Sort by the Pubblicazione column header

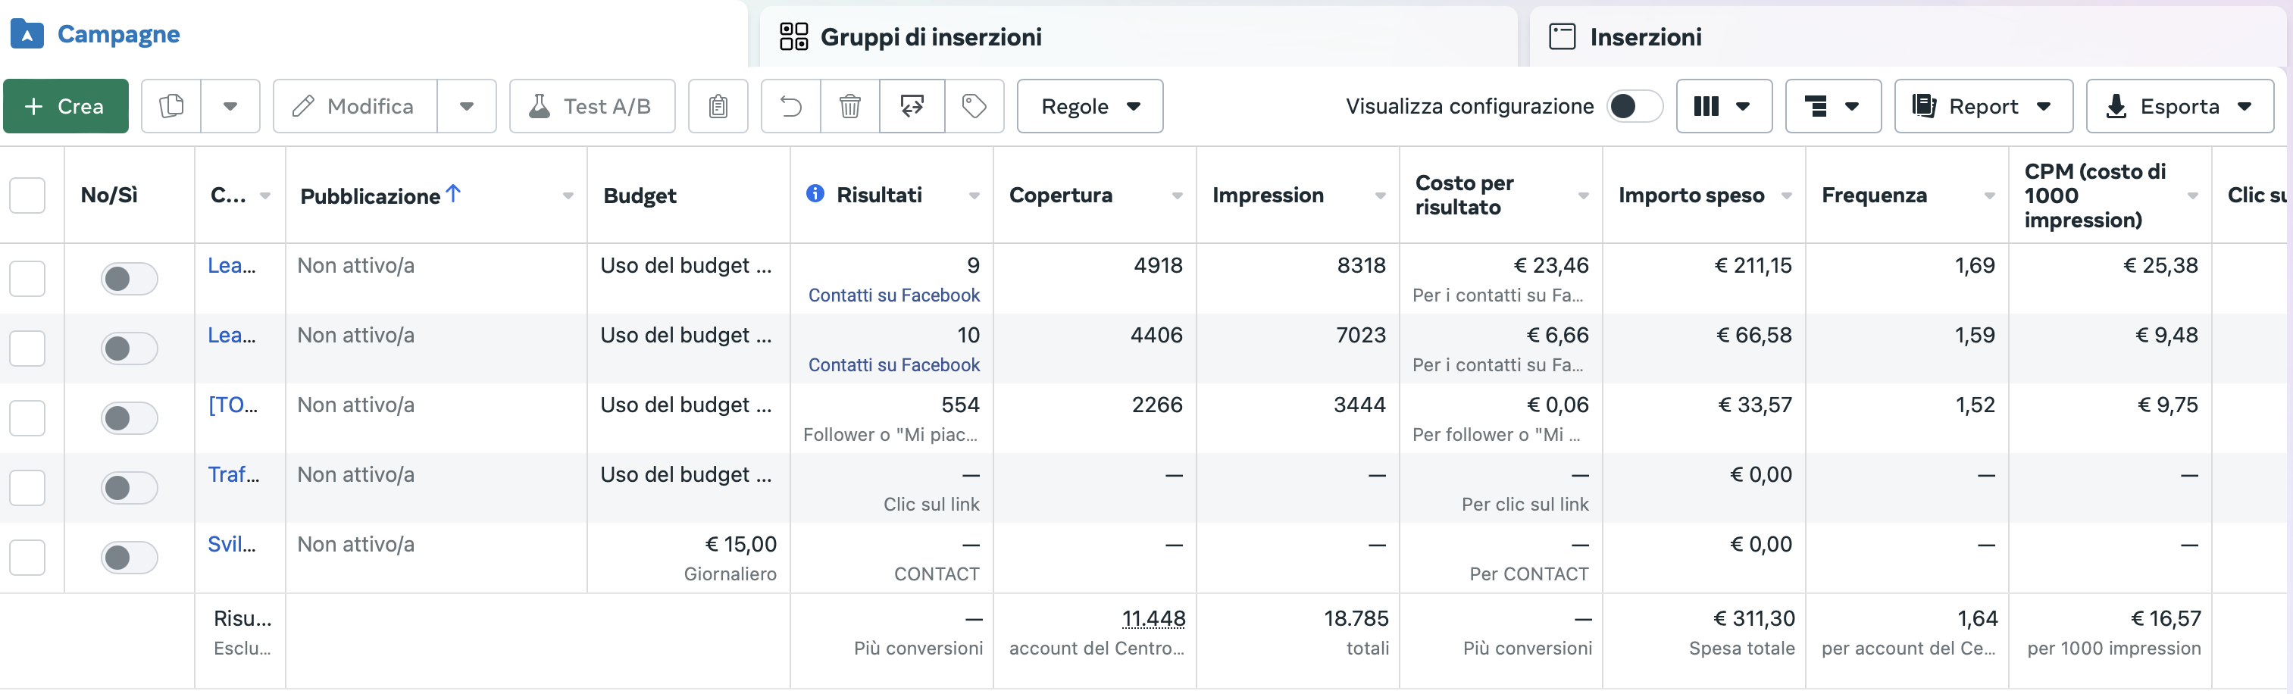tap(374, 195)
